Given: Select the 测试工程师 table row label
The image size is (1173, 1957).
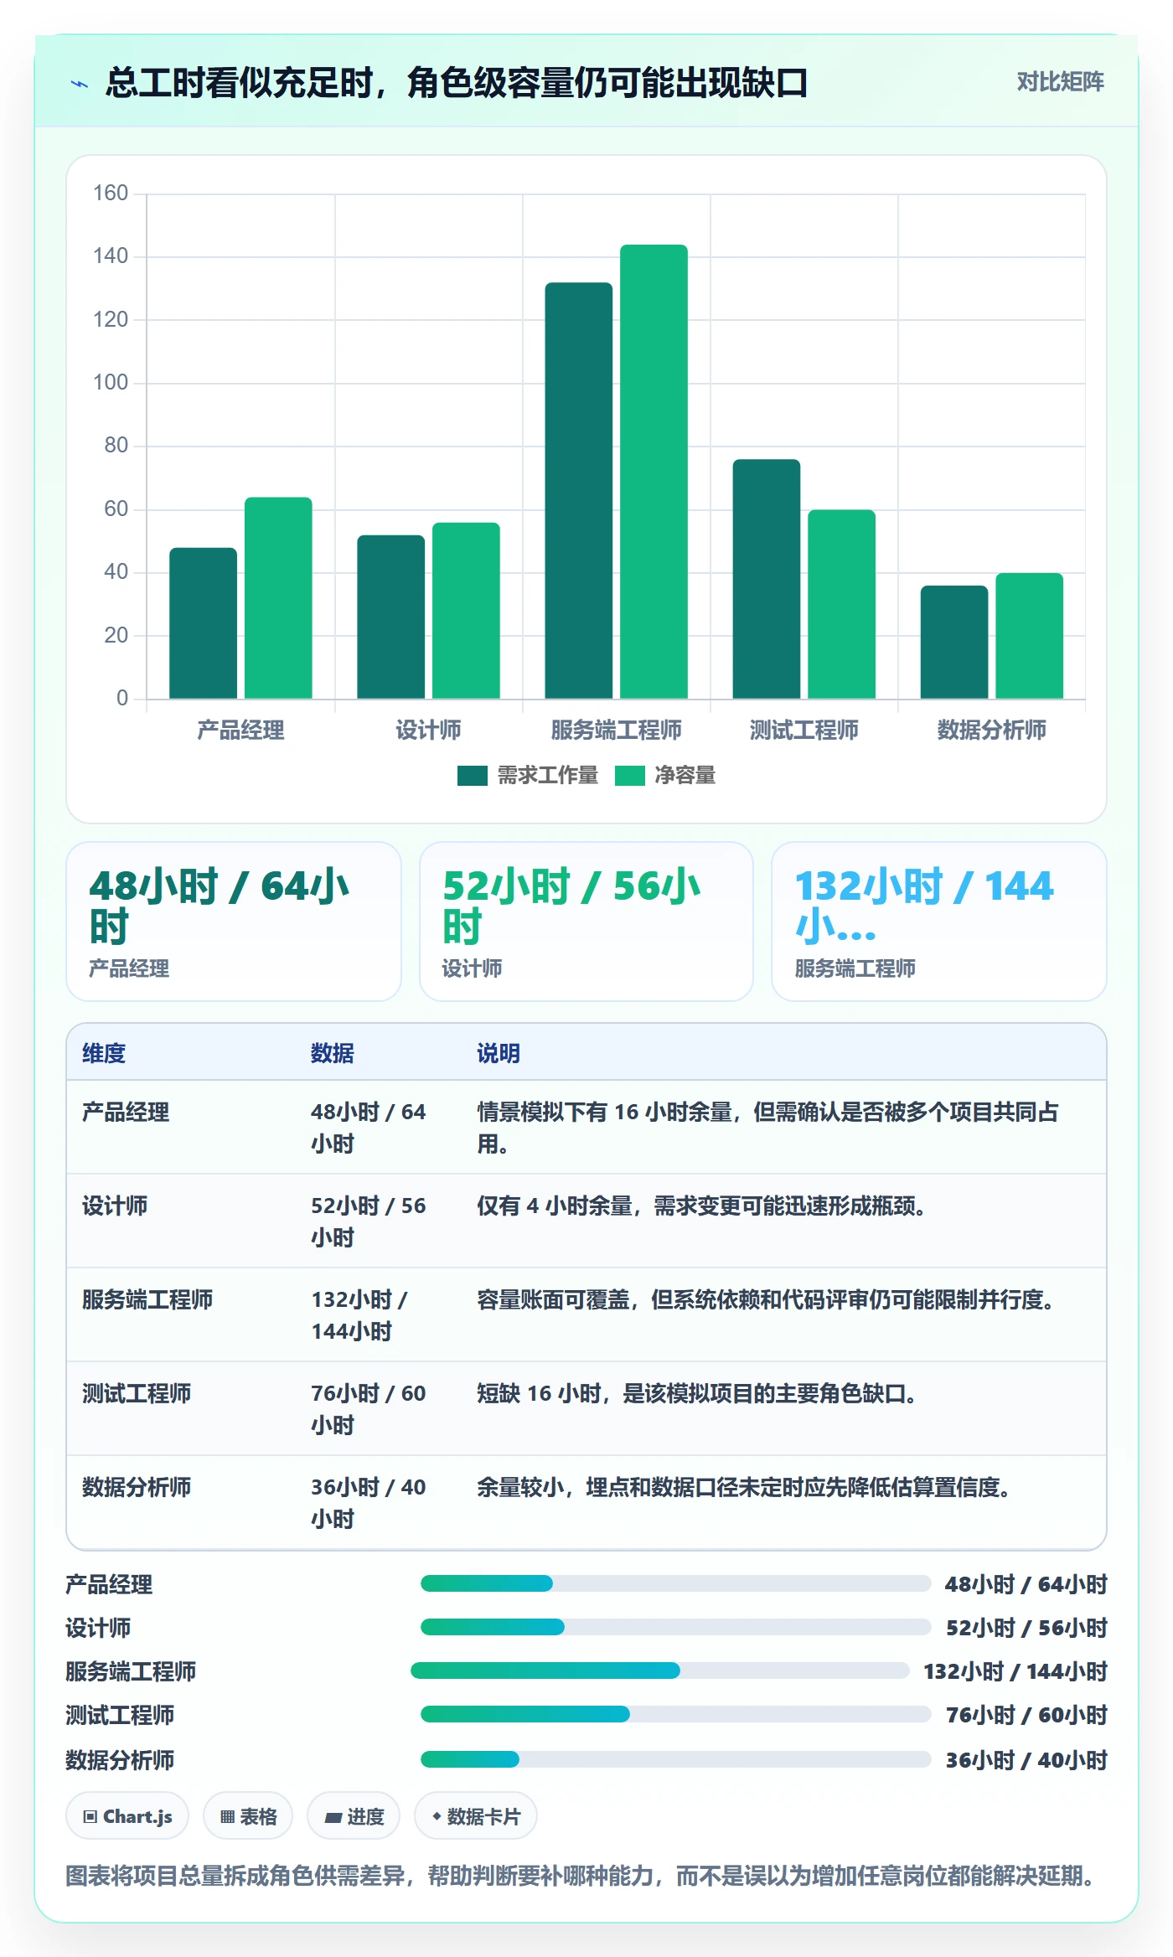Looking at the screenshot, I should click(x=137, y=1393).
